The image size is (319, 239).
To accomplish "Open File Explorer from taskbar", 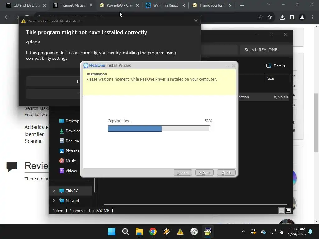I will tap(139, 232).
